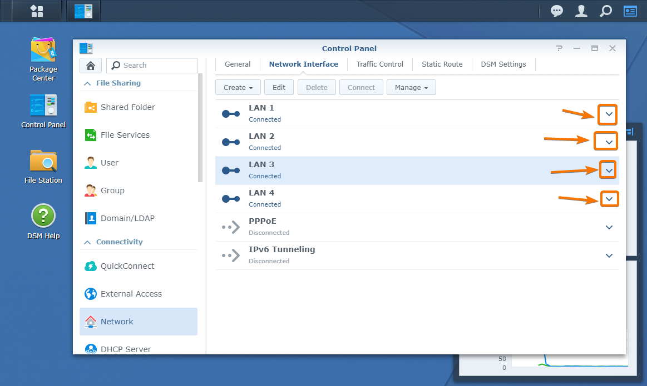This screenshot has height=386, width=647.
Task: Expand the PPPoE interface details
Action: (609, 227)
